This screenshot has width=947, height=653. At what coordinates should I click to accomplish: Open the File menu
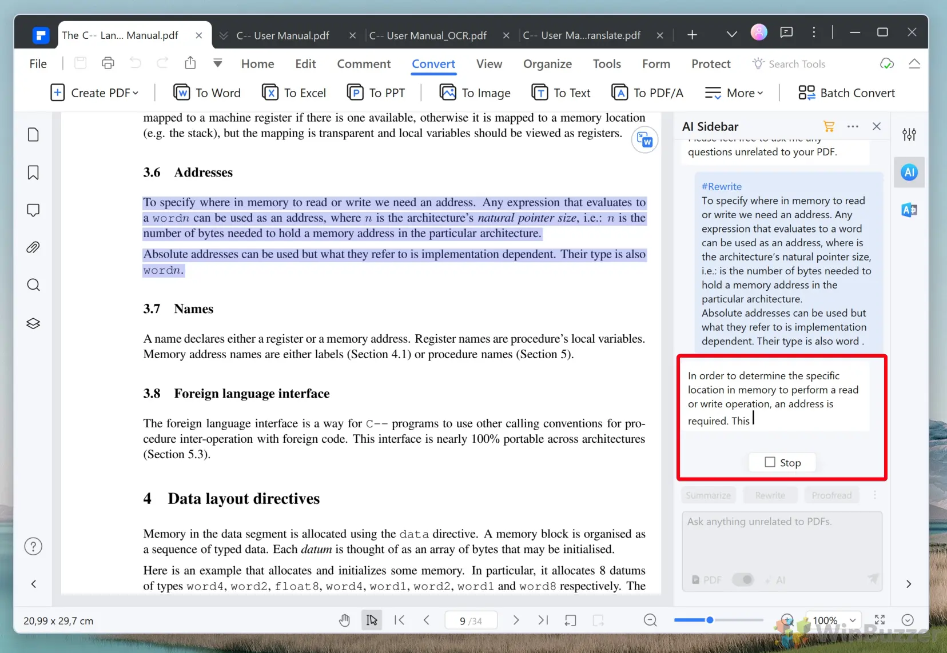38,64
